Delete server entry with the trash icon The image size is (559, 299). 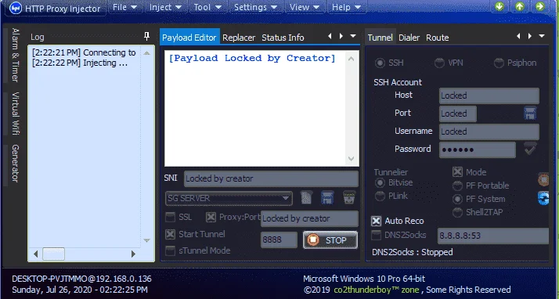click(x=349, y=197)
